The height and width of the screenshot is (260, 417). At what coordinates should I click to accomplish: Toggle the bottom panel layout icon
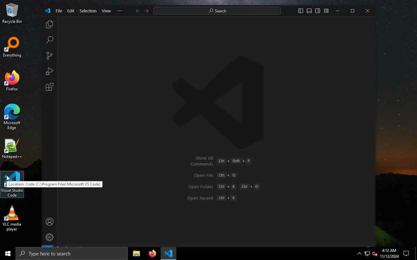point(309,11)
